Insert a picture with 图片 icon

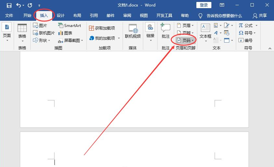point(40,25)
